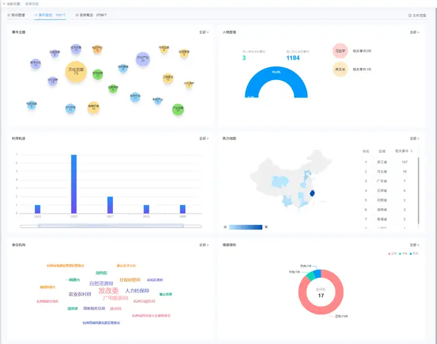Click the 共文长 person avatar circle

click(x=340, y=70)
